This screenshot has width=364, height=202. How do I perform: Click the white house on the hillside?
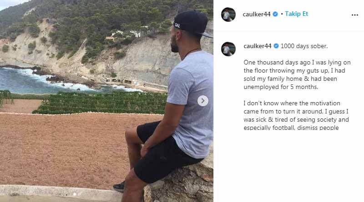click(126, 34)
